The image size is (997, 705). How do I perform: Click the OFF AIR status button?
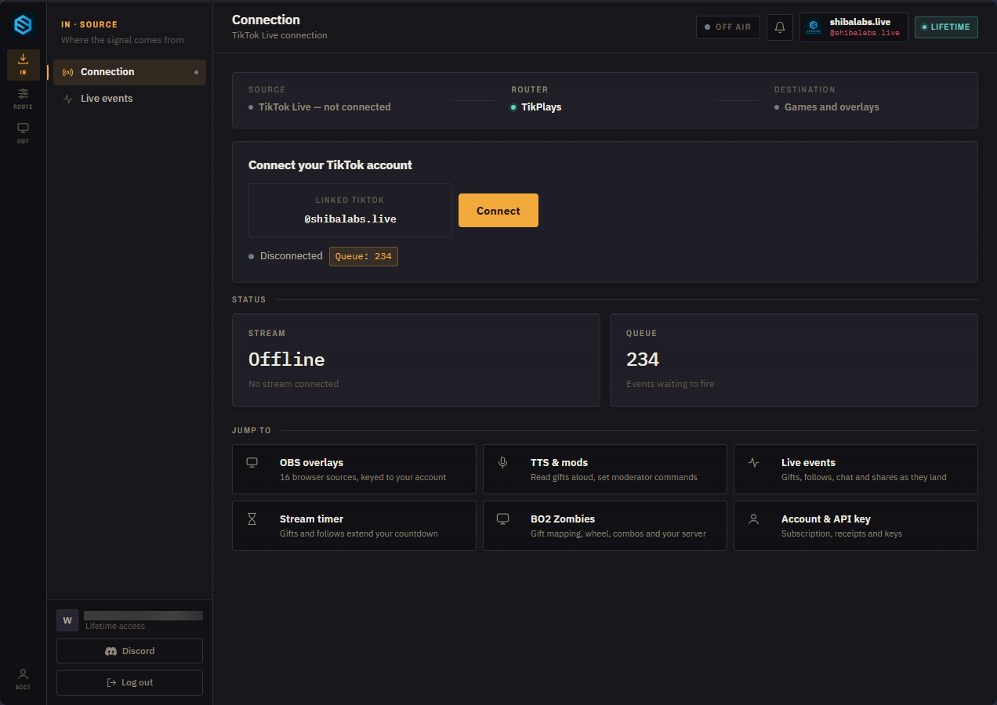(727, 27)
